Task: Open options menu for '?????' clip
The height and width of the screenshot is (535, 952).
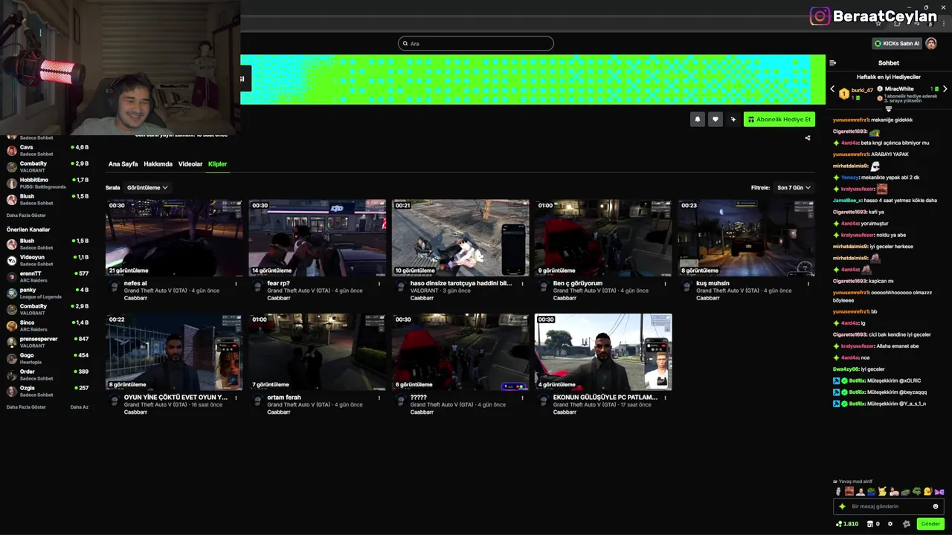Action: pyautogui.click(x=522, y=398)
